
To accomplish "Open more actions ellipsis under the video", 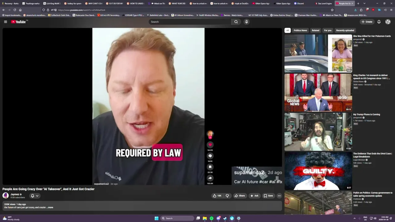I will [x=279, y=196].
